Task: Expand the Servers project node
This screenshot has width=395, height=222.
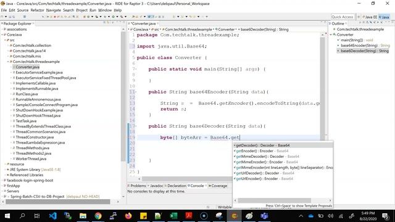Action: point(2,191)
